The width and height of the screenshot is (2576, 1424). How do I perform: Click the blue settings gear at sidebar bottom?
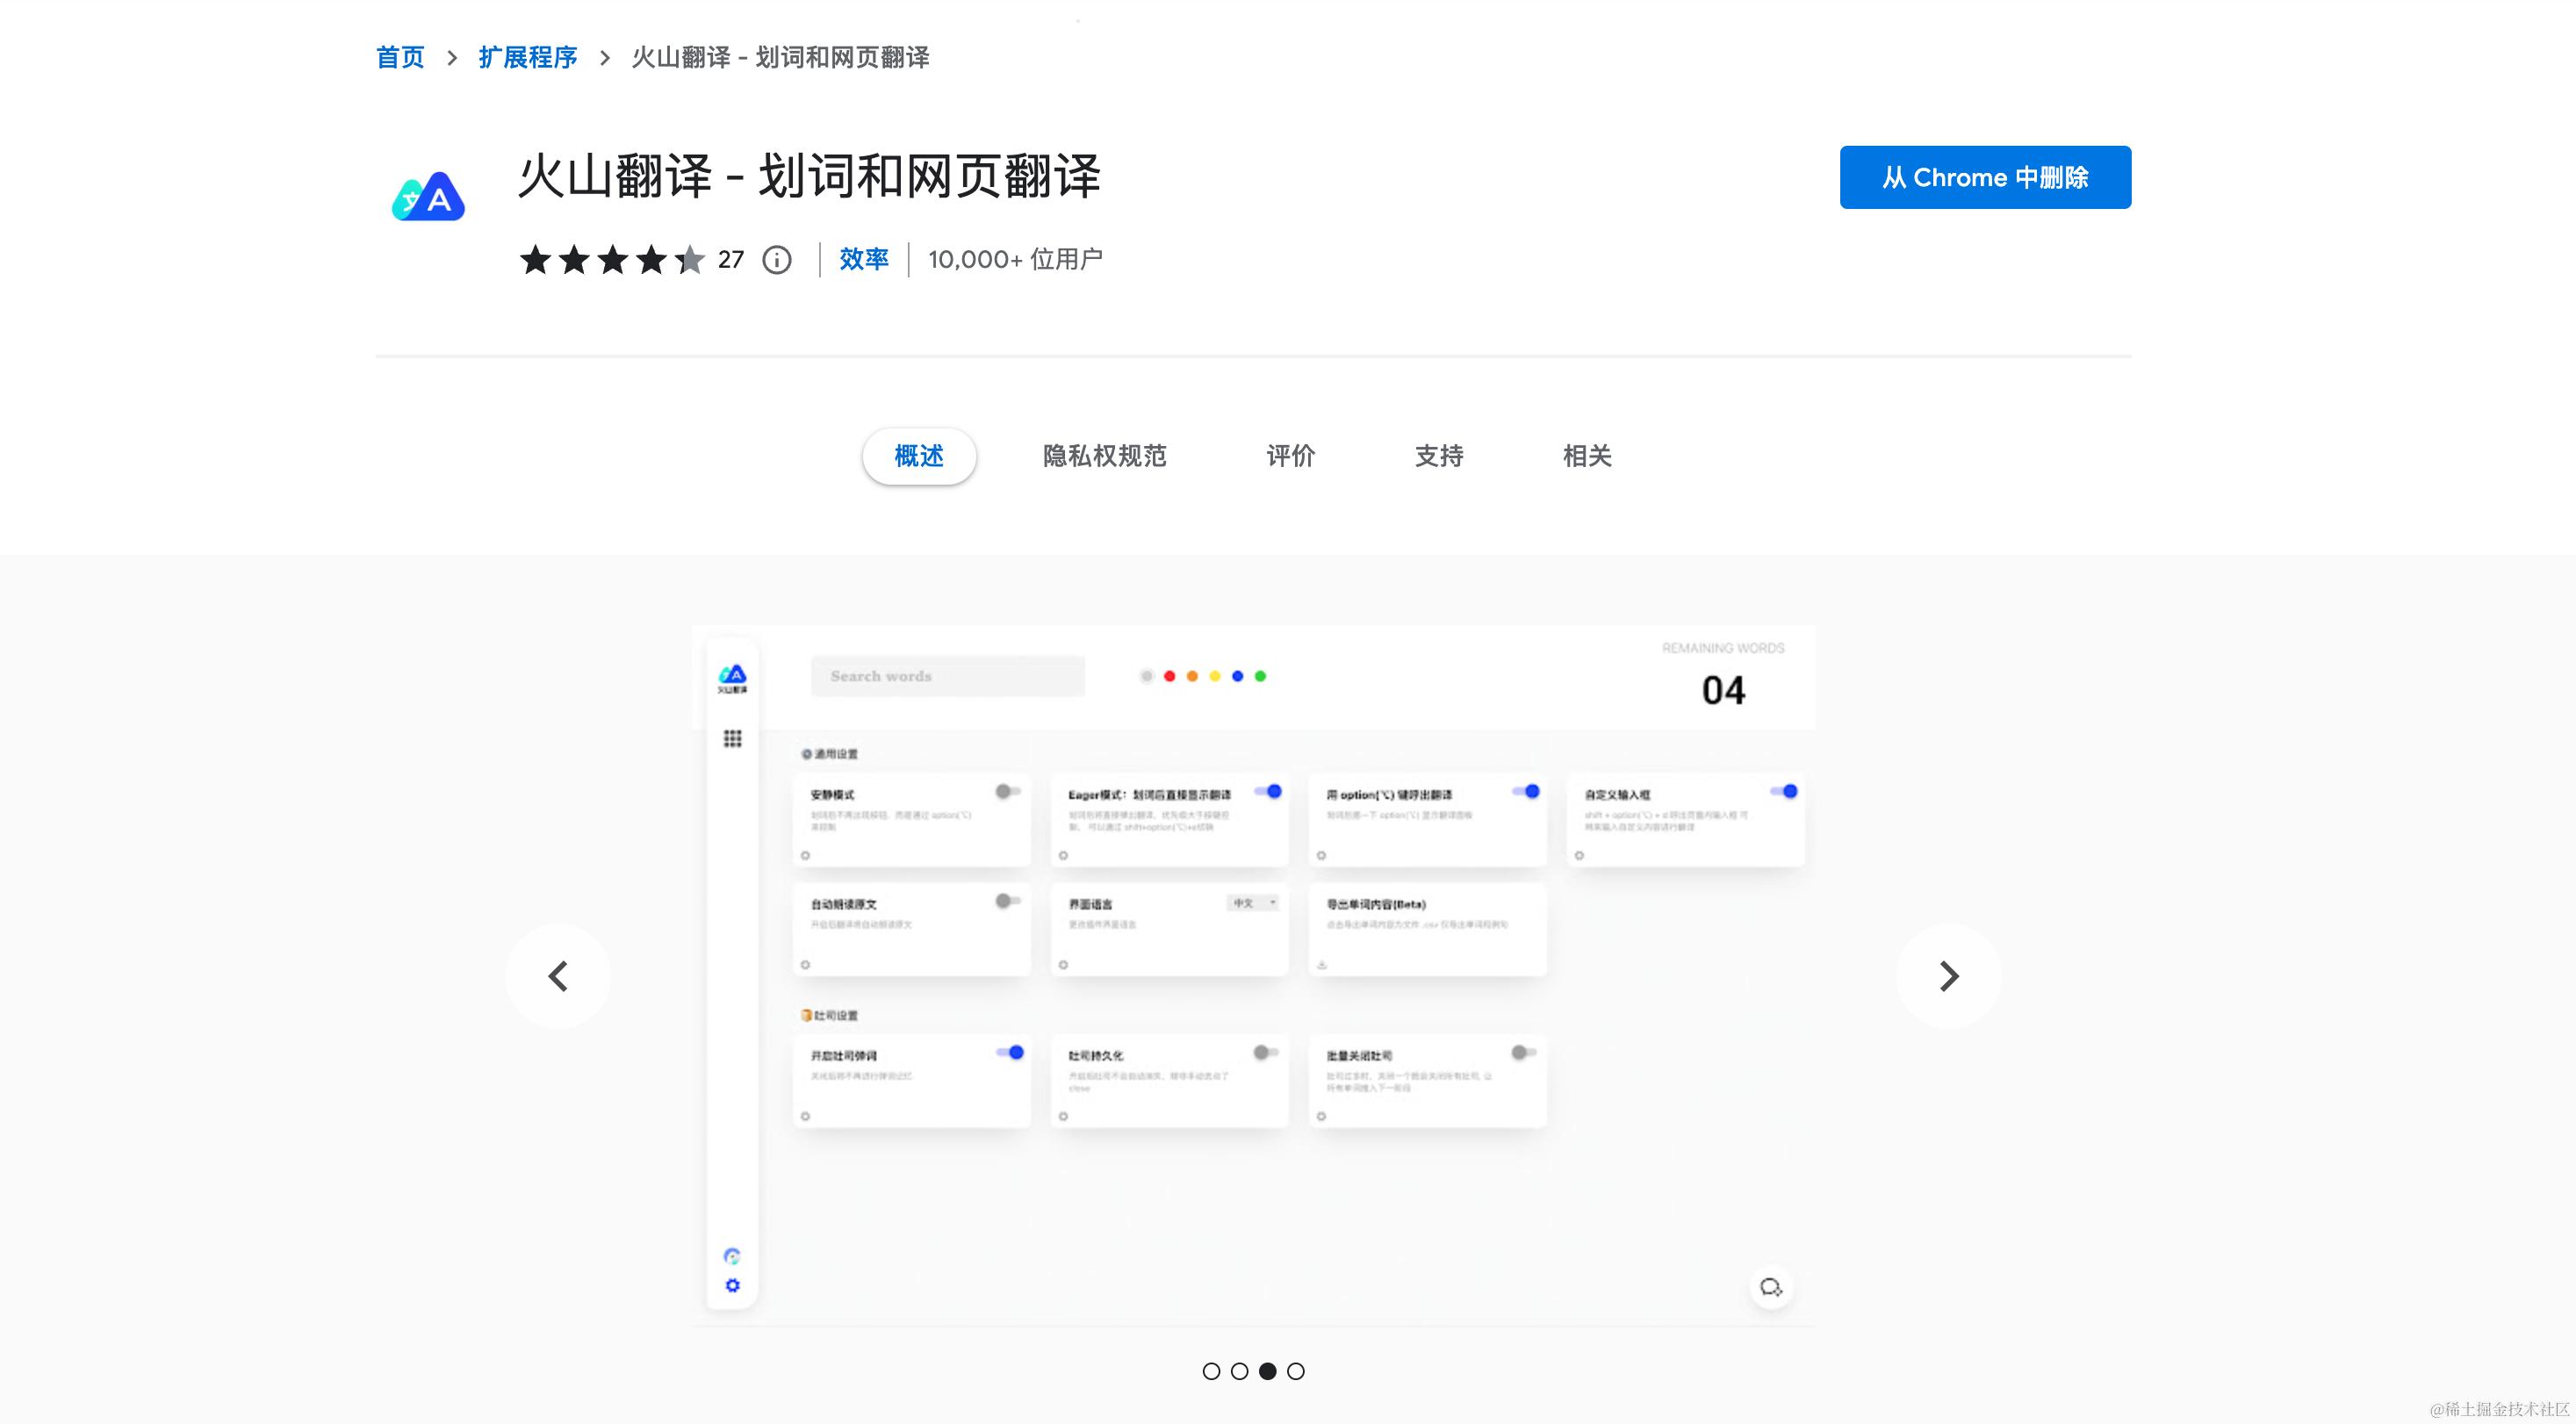[733, 1286]
